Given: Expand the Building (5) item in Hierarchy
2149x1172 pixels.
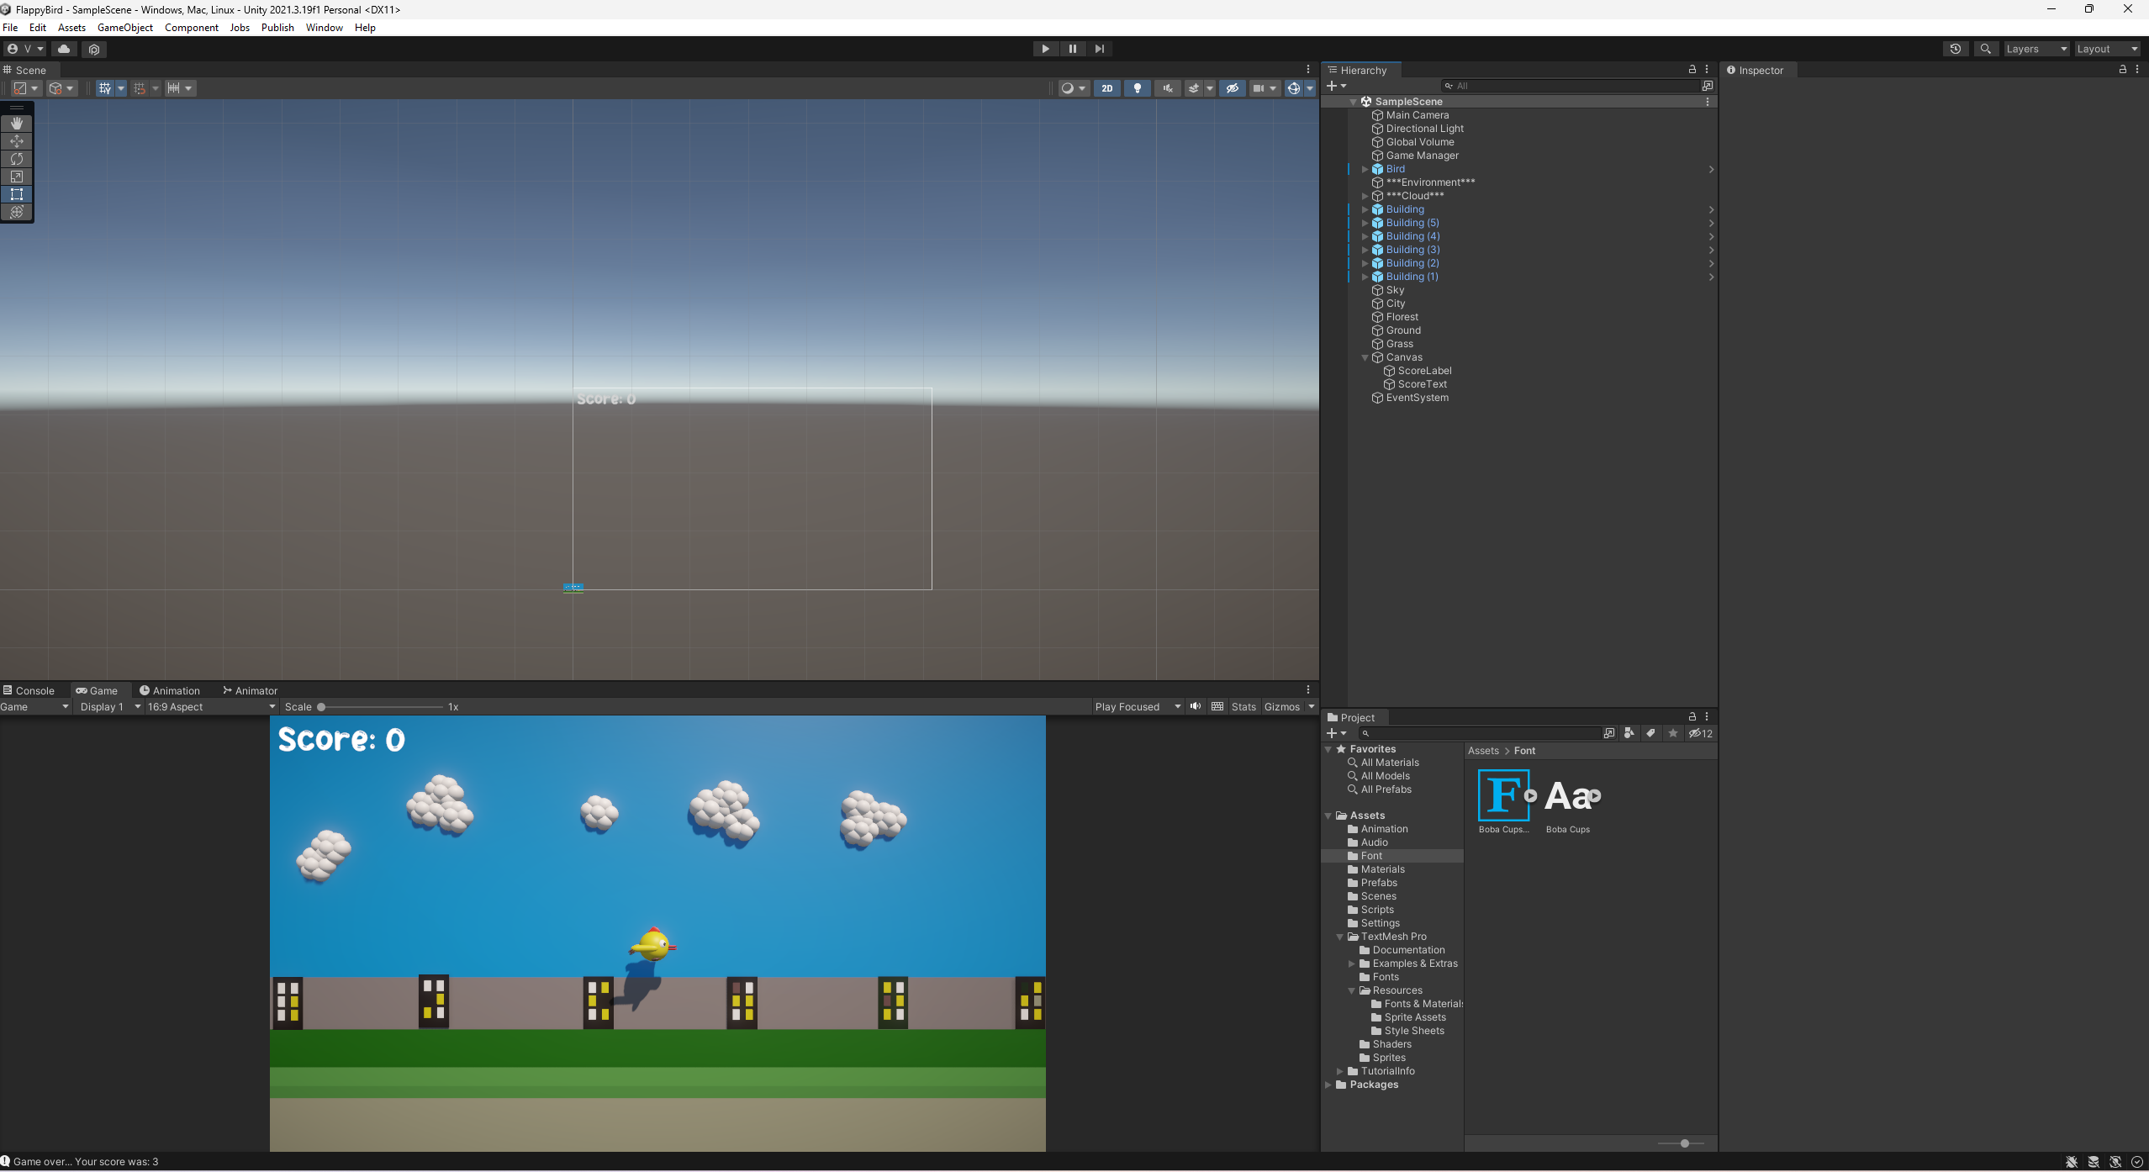Looking at the screenshot, I should [1364, 223].
